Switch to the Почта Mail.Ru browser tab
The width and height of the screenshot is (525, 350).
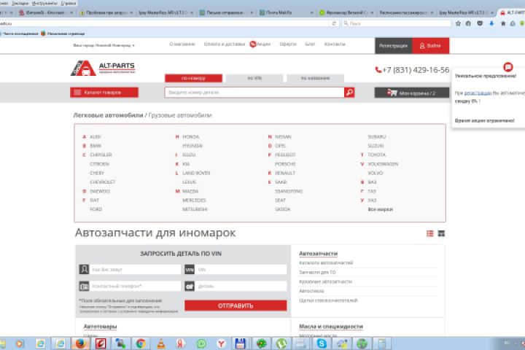pyautogui.click(x=287, y=12)
